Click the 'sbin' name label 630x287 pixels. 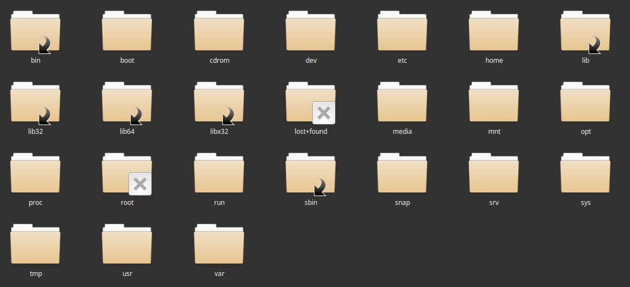click(x=311, y=202)
